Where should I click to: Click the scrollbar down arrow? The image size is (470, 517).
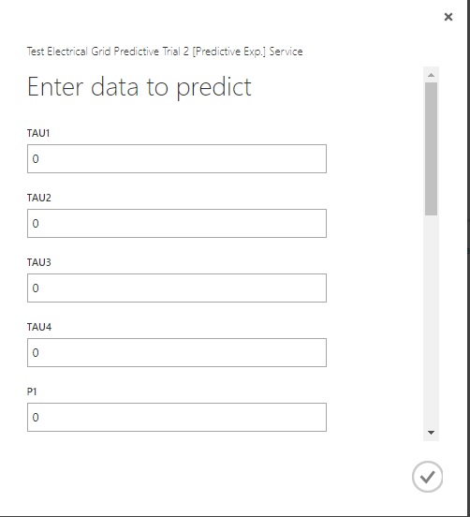click(x=431, y=433)
